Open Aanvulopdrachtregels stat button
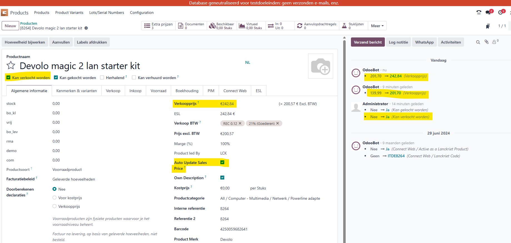Image resolution: width=511 pixels, height=243 pixels. (317, 26)
